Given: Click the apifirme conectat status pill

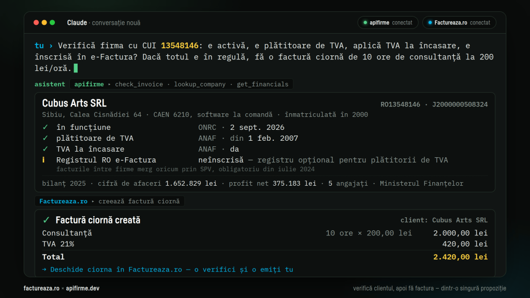Looking at the screenshot, I should (x=388, y=23).
